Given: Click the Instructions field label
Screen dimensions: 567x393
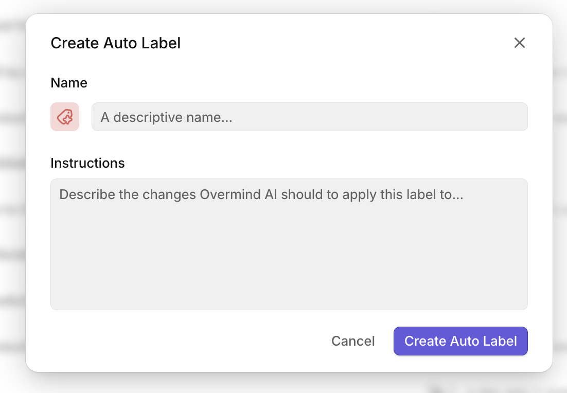Looking at the screenshot, I should click(87, 163).
